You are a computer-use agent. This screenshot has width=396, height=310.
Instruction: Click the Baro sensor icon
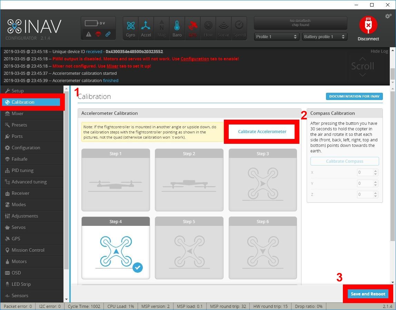[x=177, y=28]
